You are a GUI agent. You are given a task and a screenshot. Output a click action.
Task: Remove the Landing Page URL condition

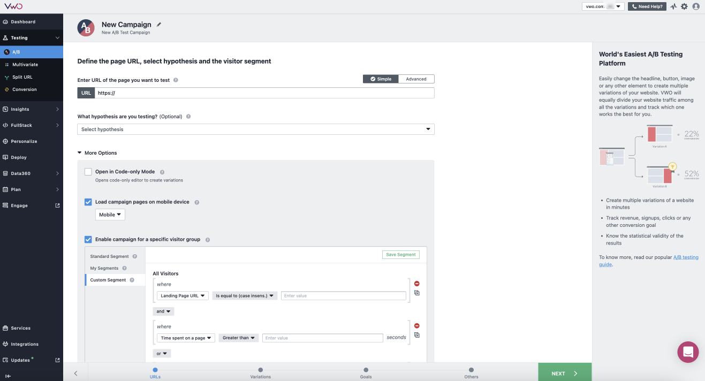pyautogui.click(x=416, y=283)
